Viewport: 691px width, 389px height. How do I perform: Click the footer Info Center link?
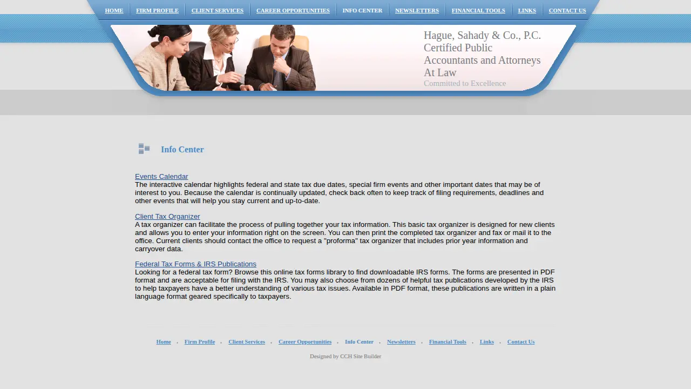coord(359,341)
